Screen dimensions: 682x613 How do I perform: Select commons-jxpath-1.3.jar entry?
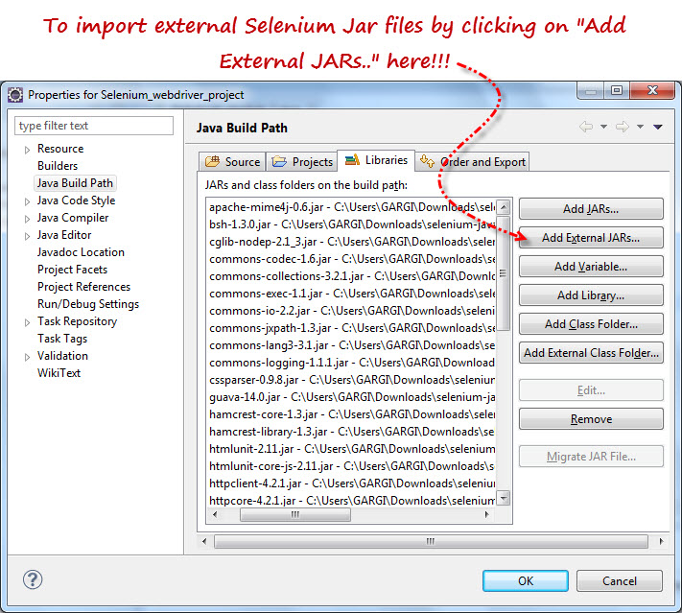pyautogui.click(x=352, y=328)
